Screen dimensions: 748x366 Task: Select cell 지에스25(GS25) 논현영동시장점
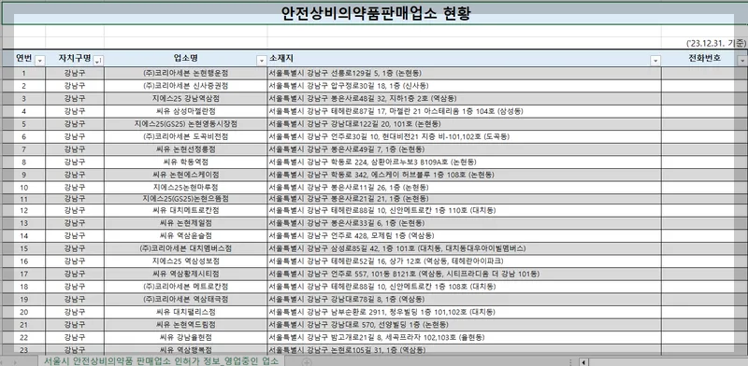pos(185,124)
